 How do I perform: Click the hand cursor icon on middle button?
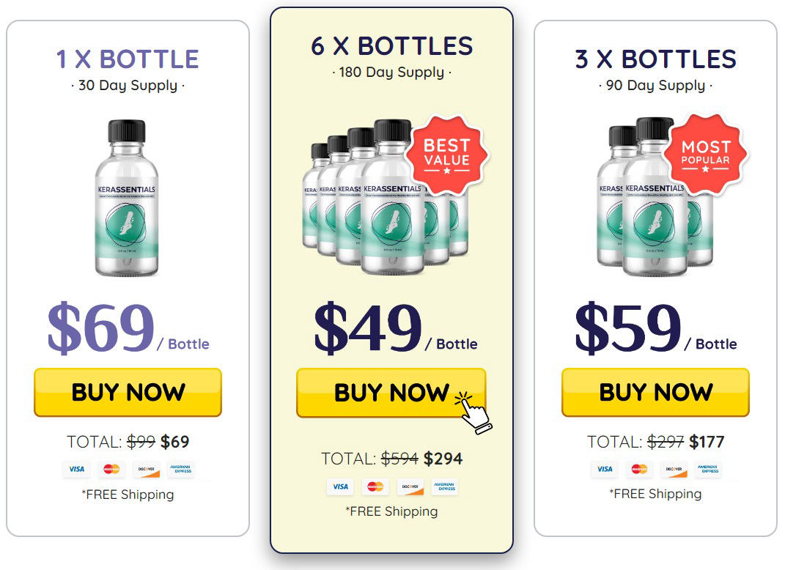473,412
